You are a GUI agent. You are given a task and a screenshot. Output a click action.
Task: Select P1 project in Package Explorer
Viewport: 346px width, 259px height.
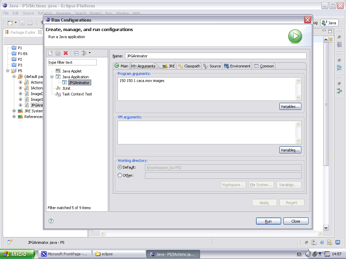click(17, 48)
